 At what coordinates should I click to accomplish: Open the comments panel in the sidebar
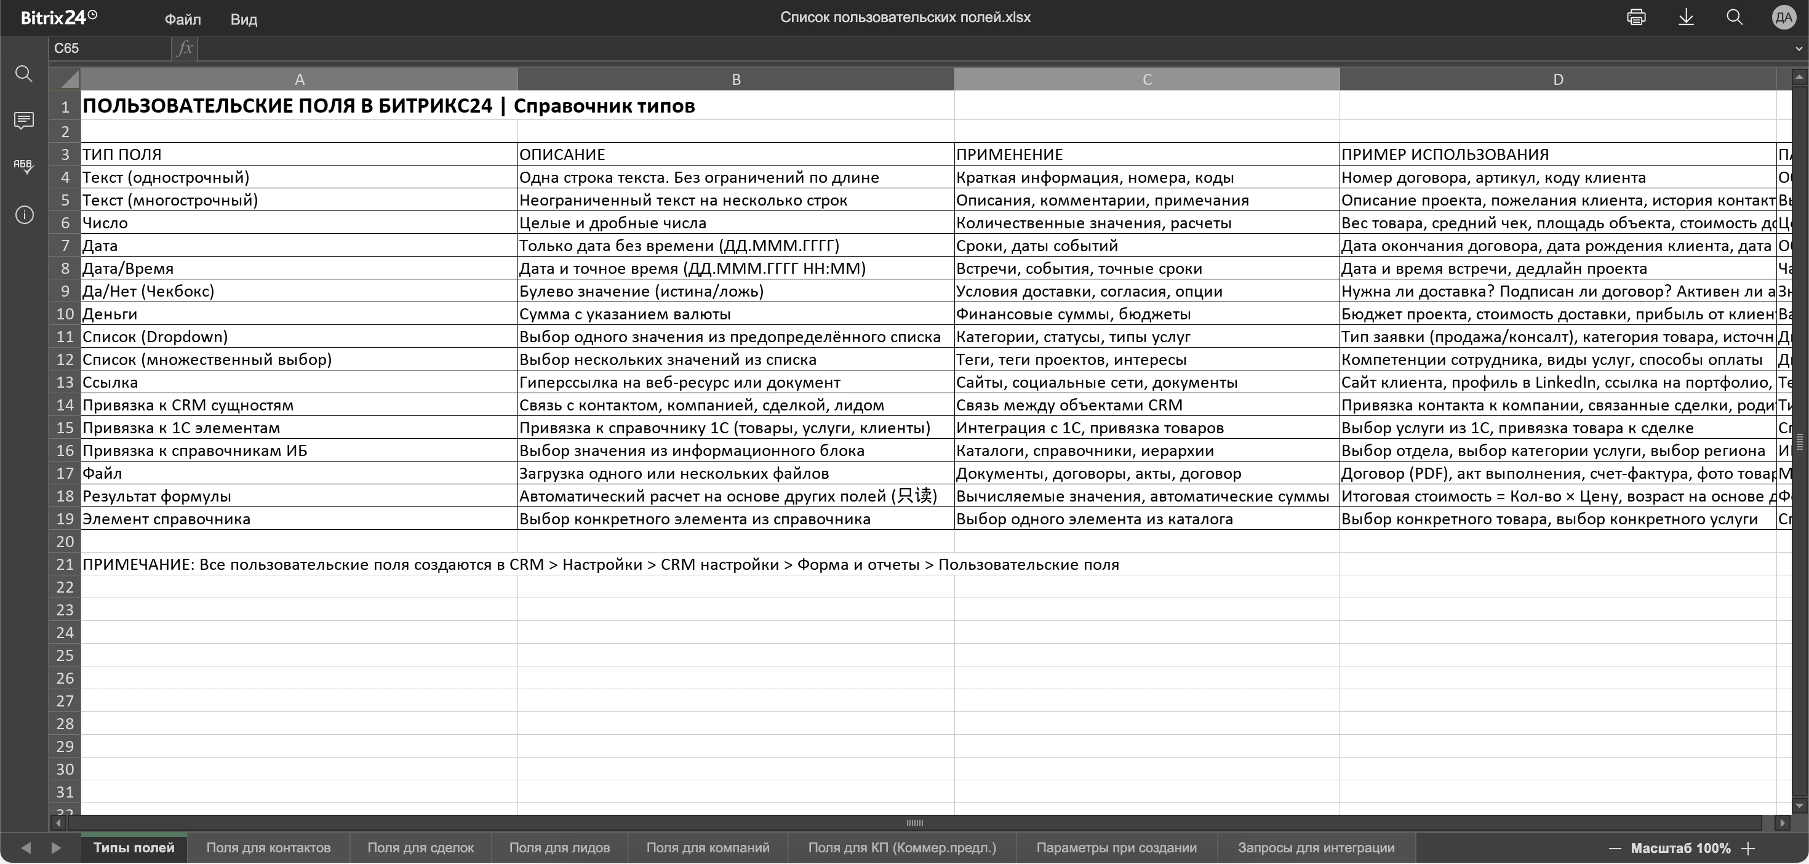click(x=24, y=121)
